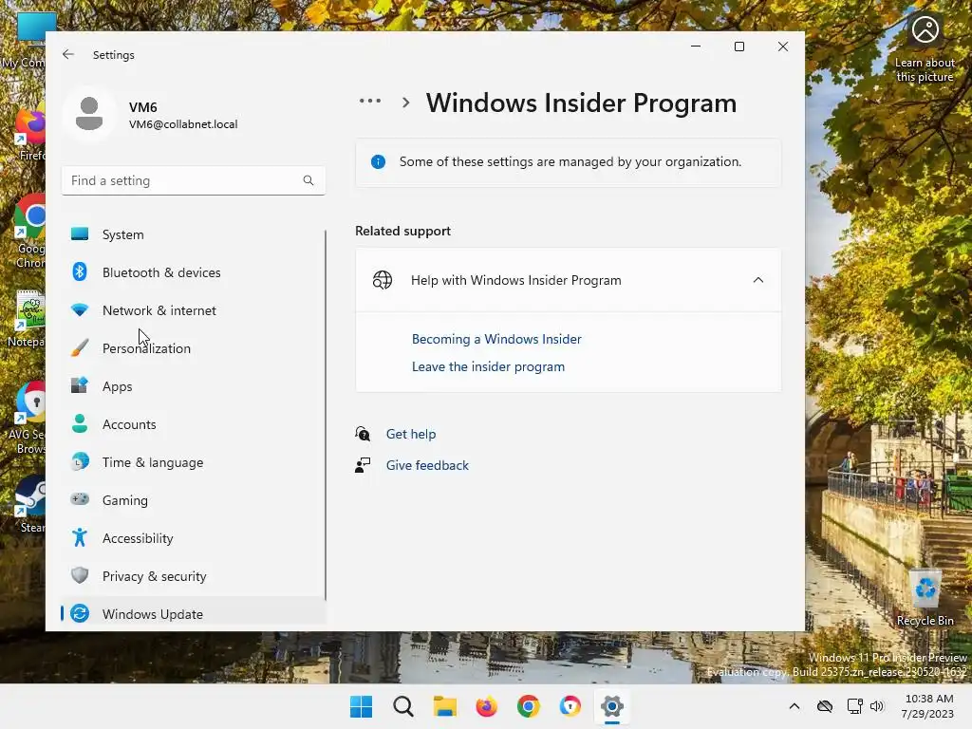Click the Bluetooth icon in sidebar
This screenshot has width=972, height=729.
80,272
